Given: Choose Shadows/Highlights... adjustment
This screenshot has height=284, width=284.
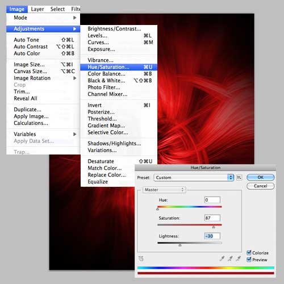Looking at the screenshot, I should (119, 144).
